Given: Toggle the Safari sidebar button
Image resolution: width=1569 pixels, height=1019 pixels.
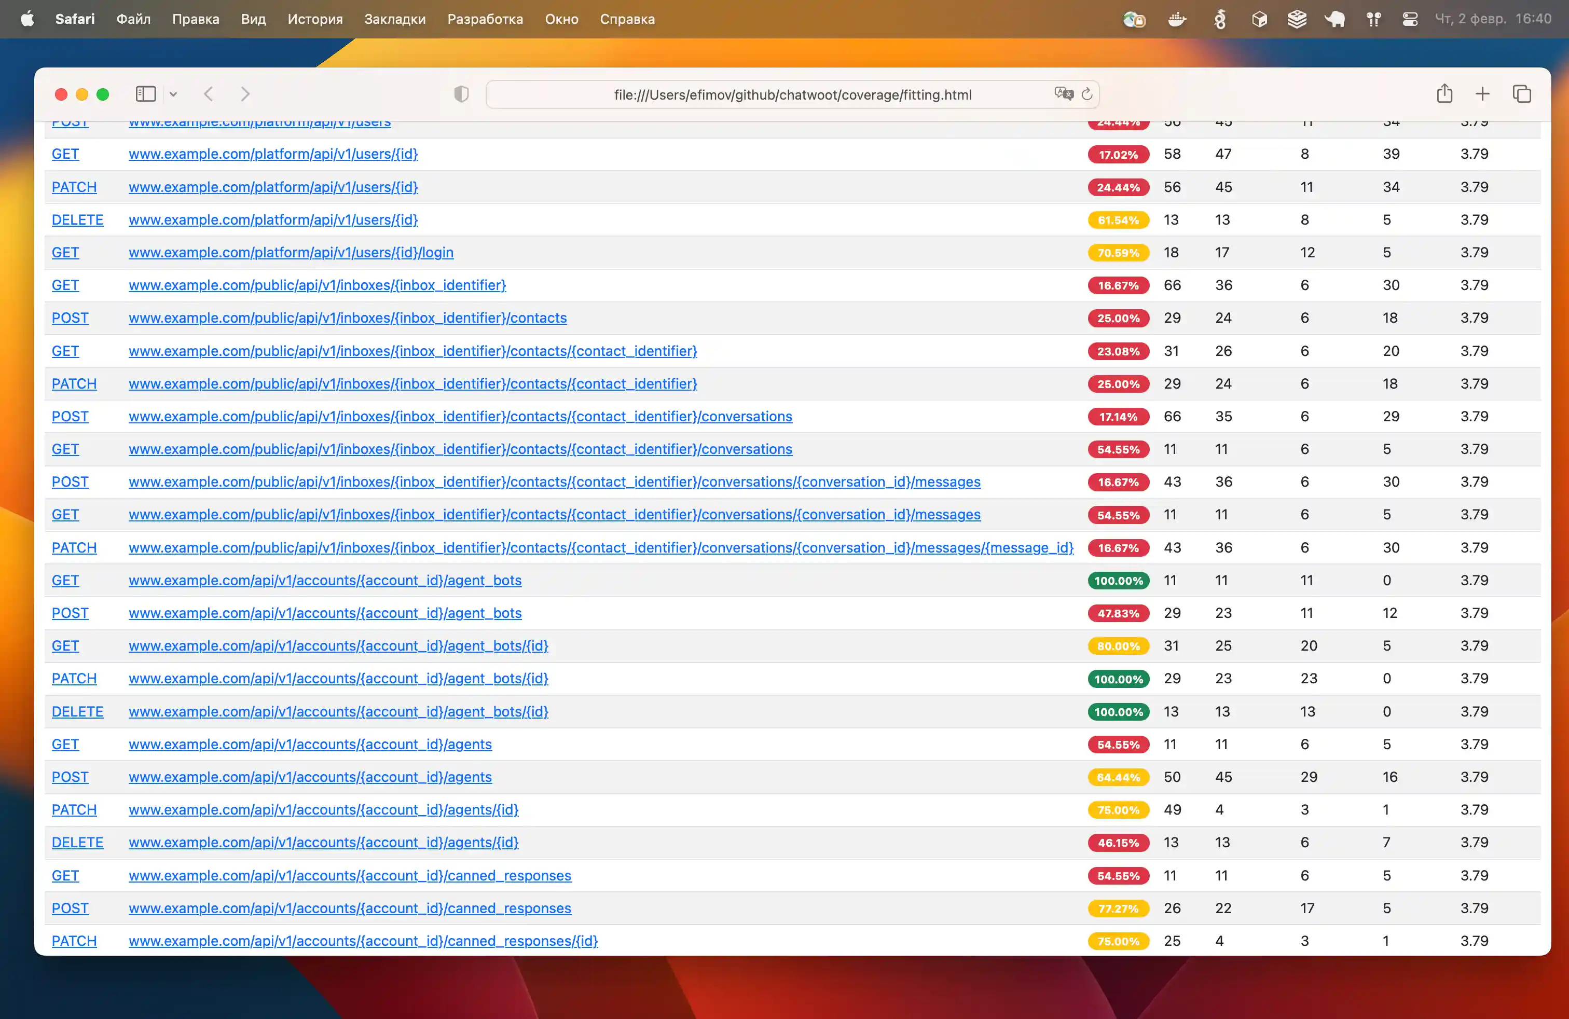Looking at the screenshot, I should [145, 94].
